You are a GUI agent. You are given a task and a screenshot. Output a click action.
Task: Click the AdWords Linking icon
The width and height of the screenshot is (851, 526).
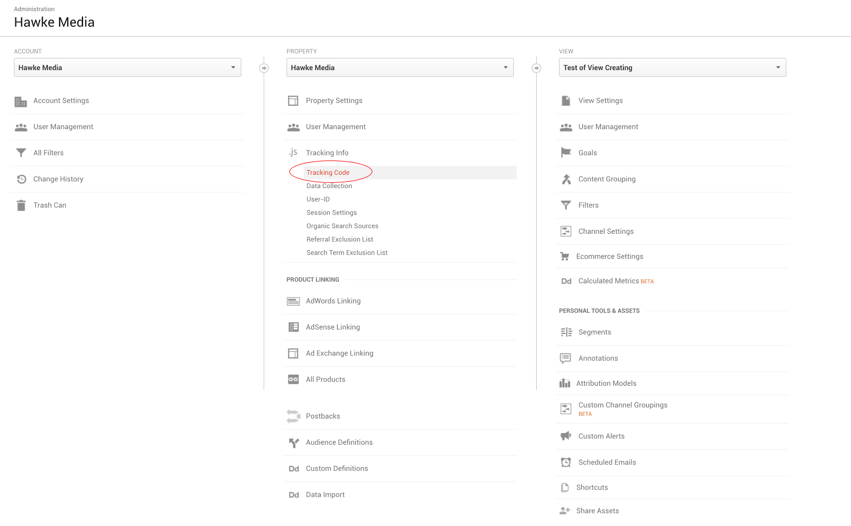tap(294, 301)
